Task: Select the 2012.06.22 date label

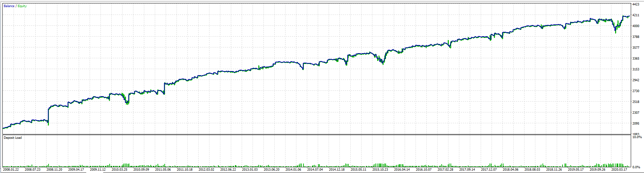Action: pos(228,170)
